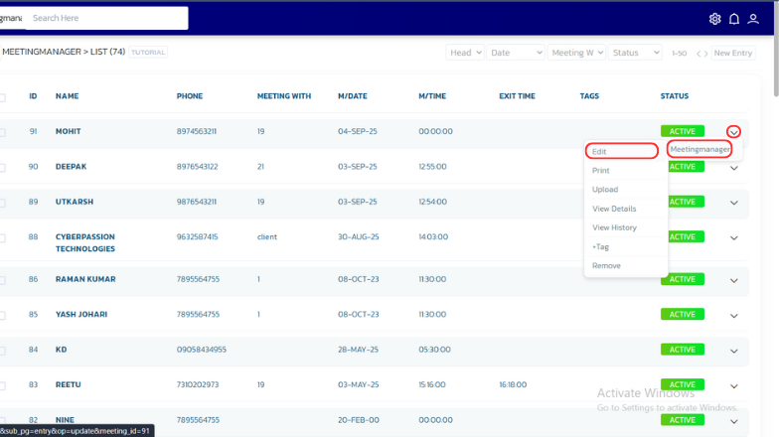Expand actions chevron for Raman Kumar row
Screen dimensions: 779x437
click(734, 280)
